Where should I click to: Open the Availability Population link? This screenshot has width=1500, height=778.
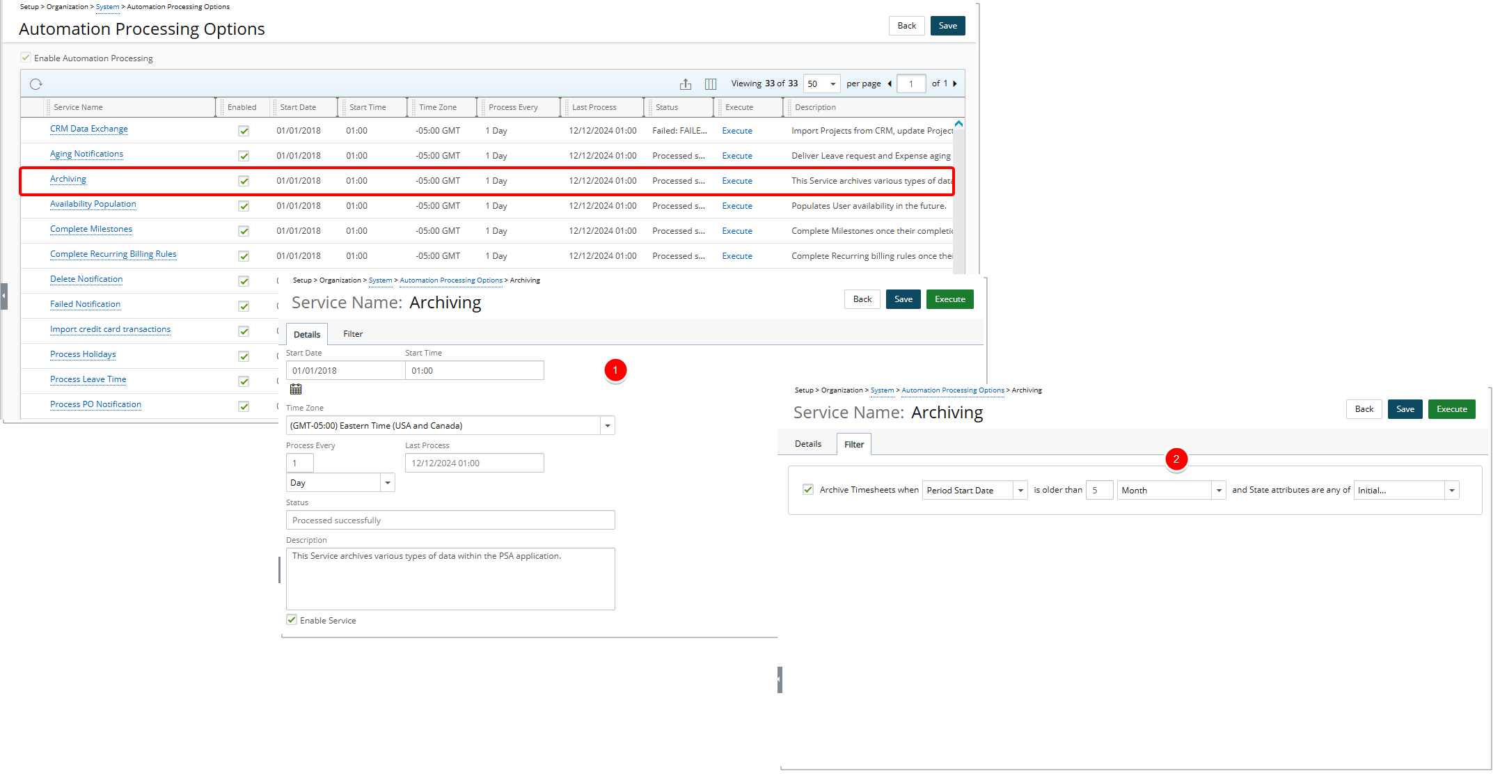tap(93, 204)
